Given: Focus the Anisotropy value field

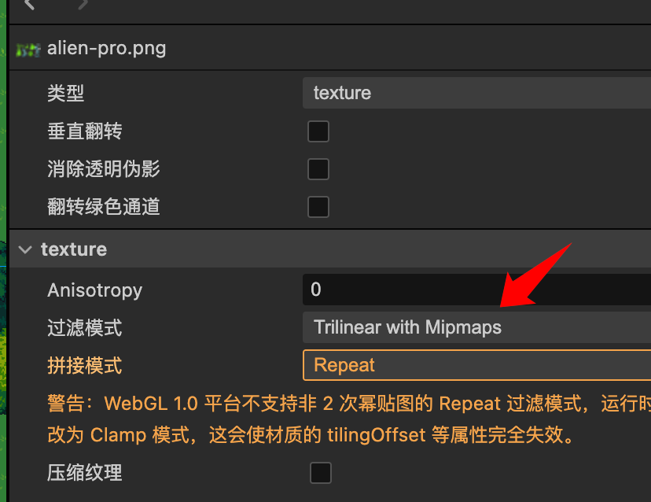Looking at the screenshot, I should pos(476,290).
